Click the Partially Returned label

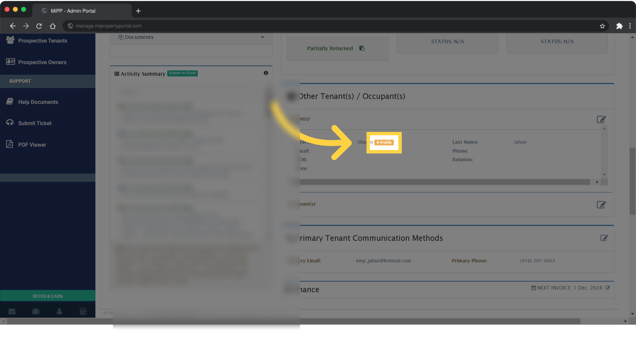tap(330, 48)
